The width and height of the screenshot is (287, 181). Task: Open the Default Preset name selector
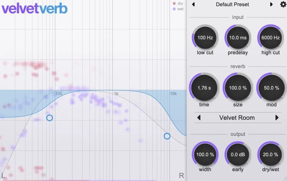tap(232, 4)
